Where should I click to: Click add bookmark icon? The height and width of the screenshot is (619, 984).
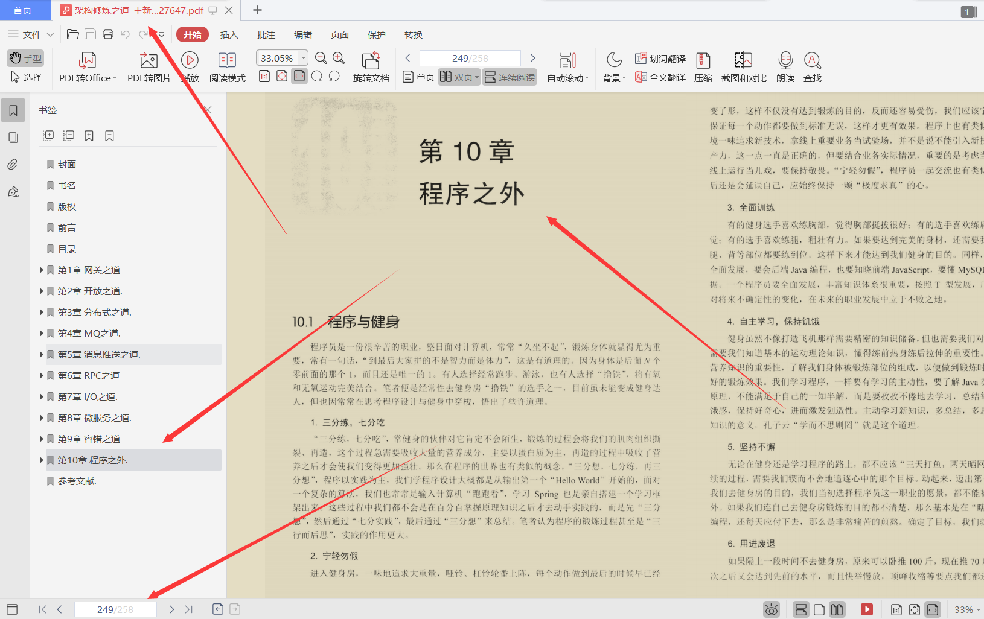point(89,136)
